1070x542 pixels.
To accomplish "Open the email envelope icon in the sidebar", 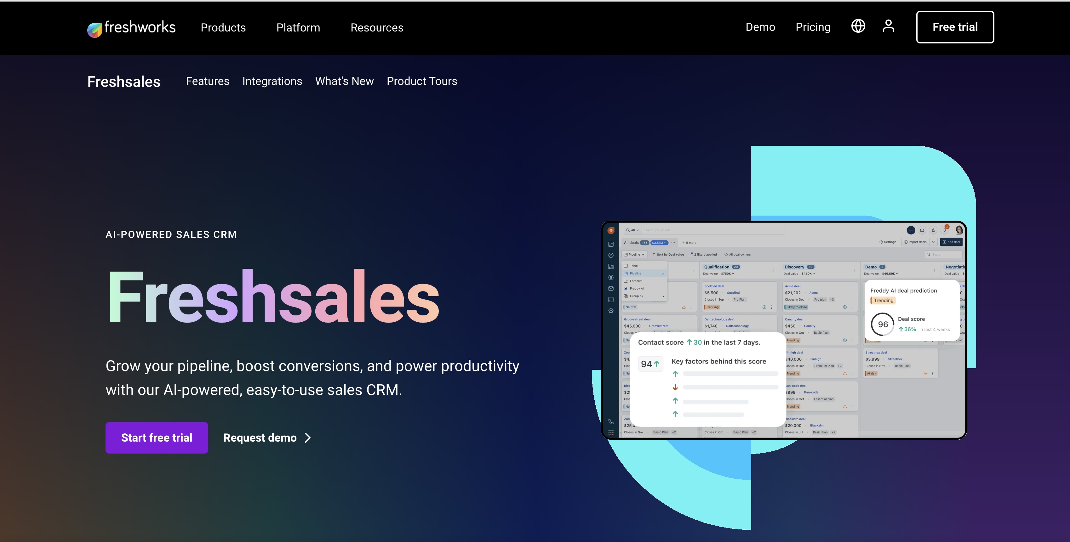I will (611, 289).
